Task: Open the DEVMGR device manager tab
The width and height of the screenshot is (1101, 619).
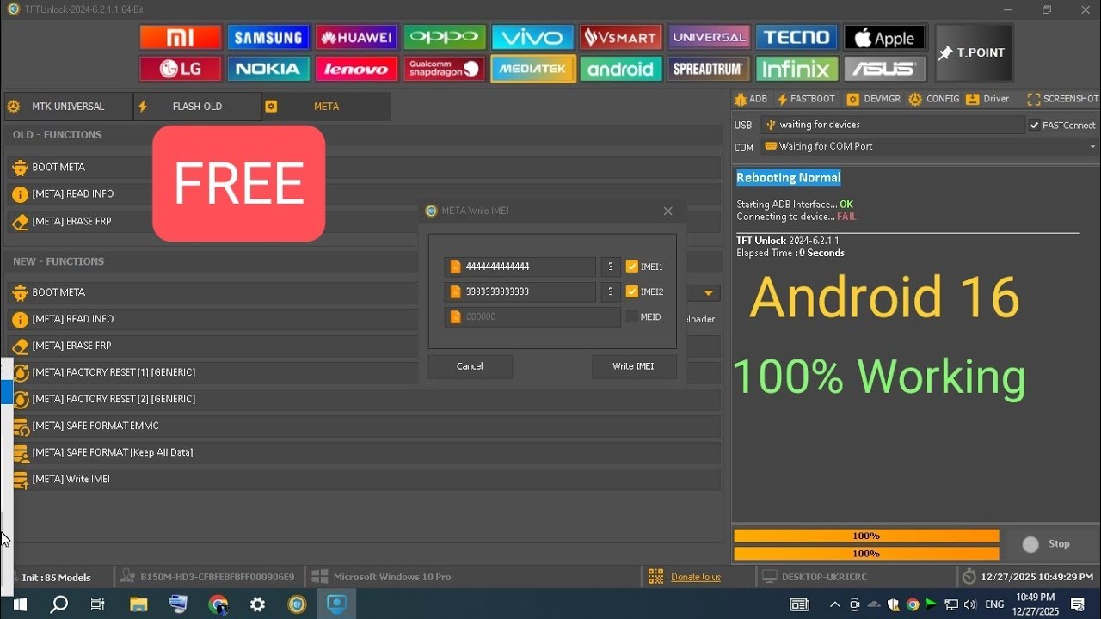Action: (874, 100)
